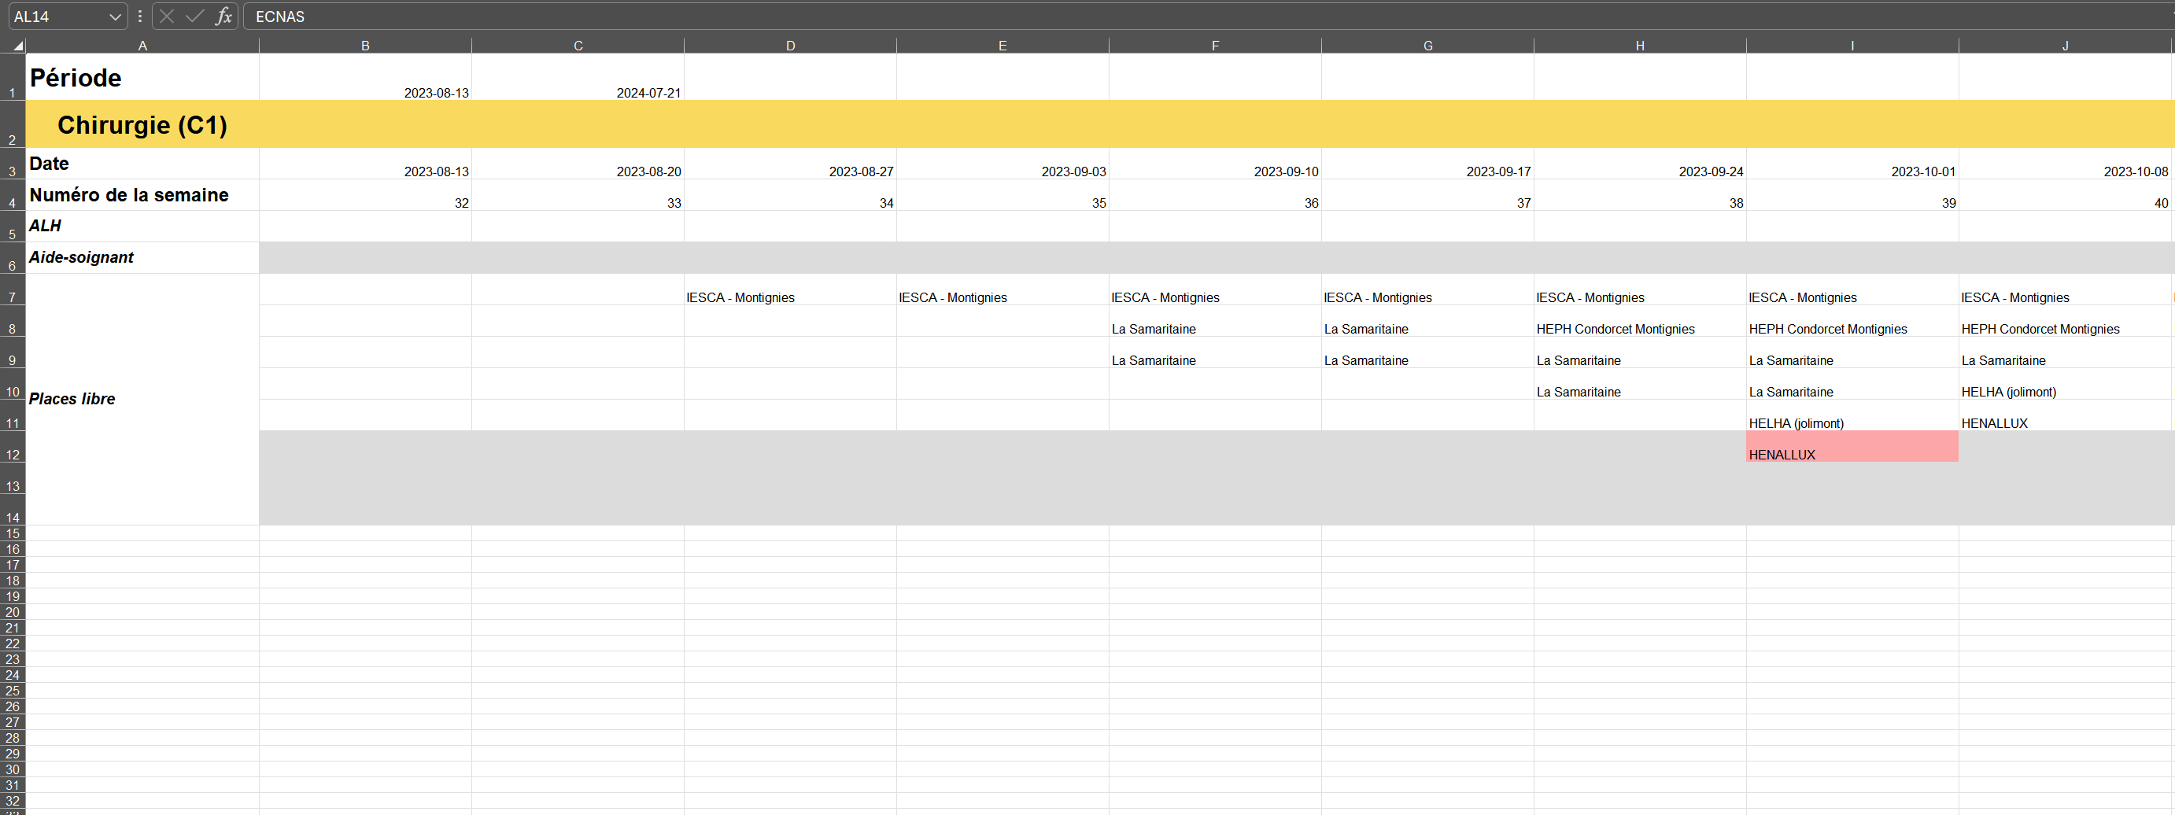Image resolution: width=2175 pixels, height=815 pixels.
Task: Click the pink HENALLUX cell
Action: tap(1852, 446)
